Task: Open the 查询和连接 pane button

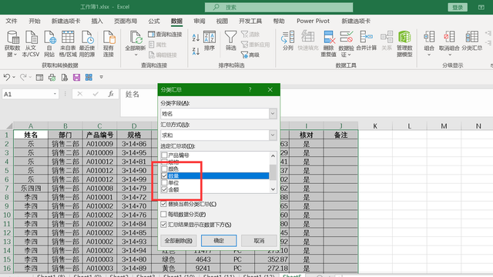Action: 166,34
